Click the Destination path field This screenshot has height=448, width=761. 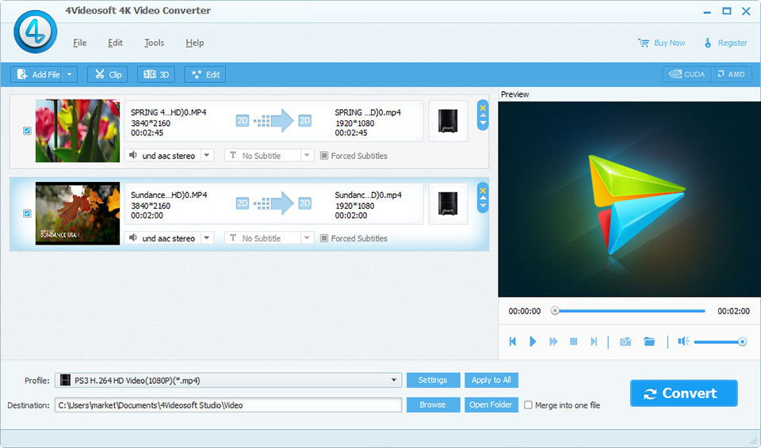pyautogui.click(x=228, y=404)
